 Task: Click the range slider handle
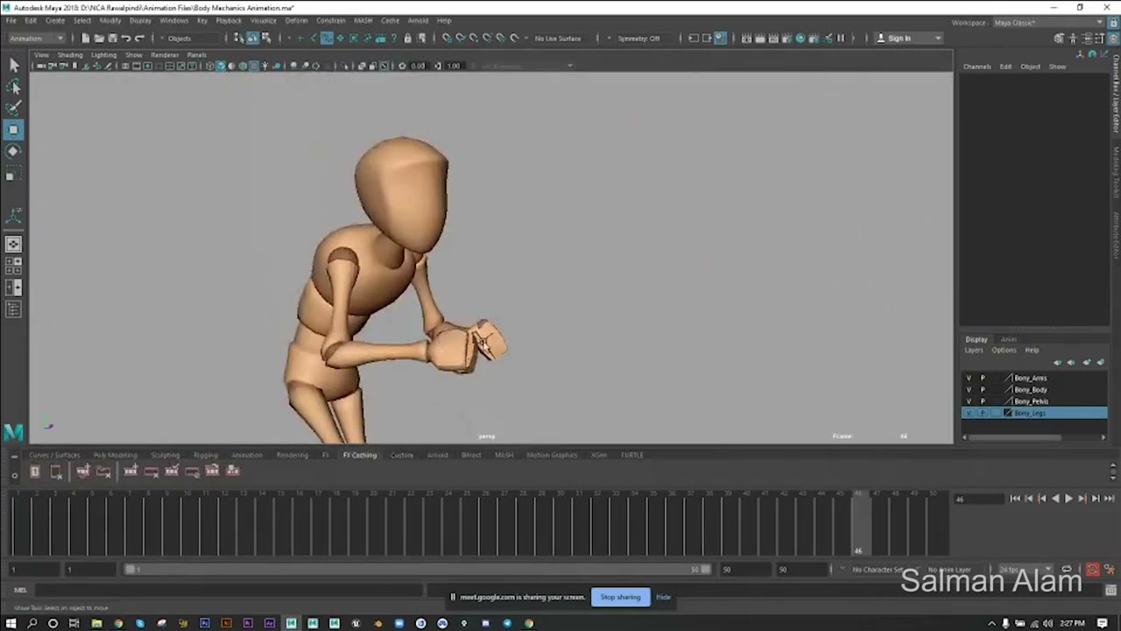(x=130, y=570)
